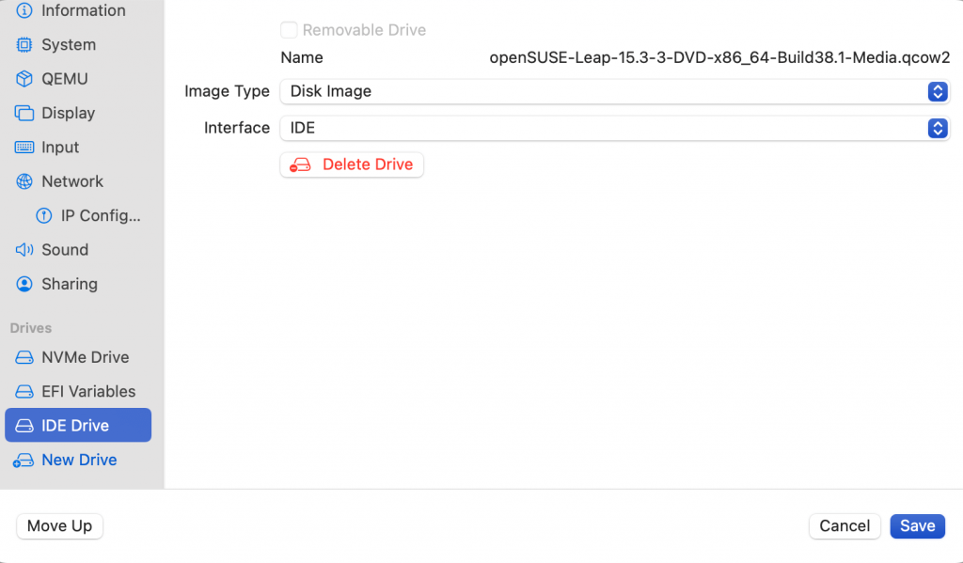Click the Input keyboard icon
This screenshot has height=563, width=963.
click(x=24, y=148)
